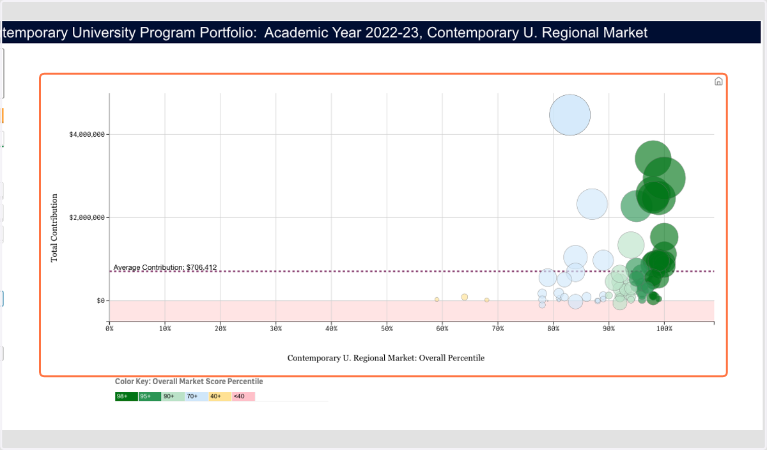Click the light green bubble near 94% and $1.3M
The height and width of the screenshot is (450, 767).
point(631,245)
